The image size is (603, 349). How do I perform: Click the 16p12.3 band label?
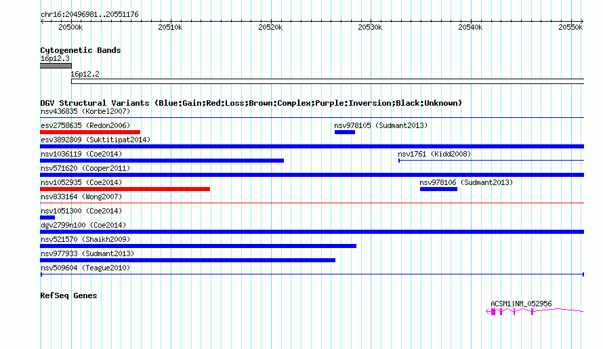coord(55,58)
